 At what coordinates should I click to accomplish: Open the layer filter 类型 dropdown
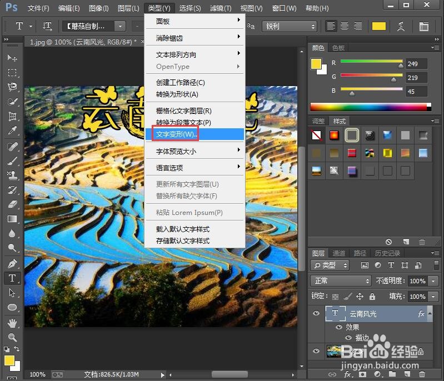330,265
